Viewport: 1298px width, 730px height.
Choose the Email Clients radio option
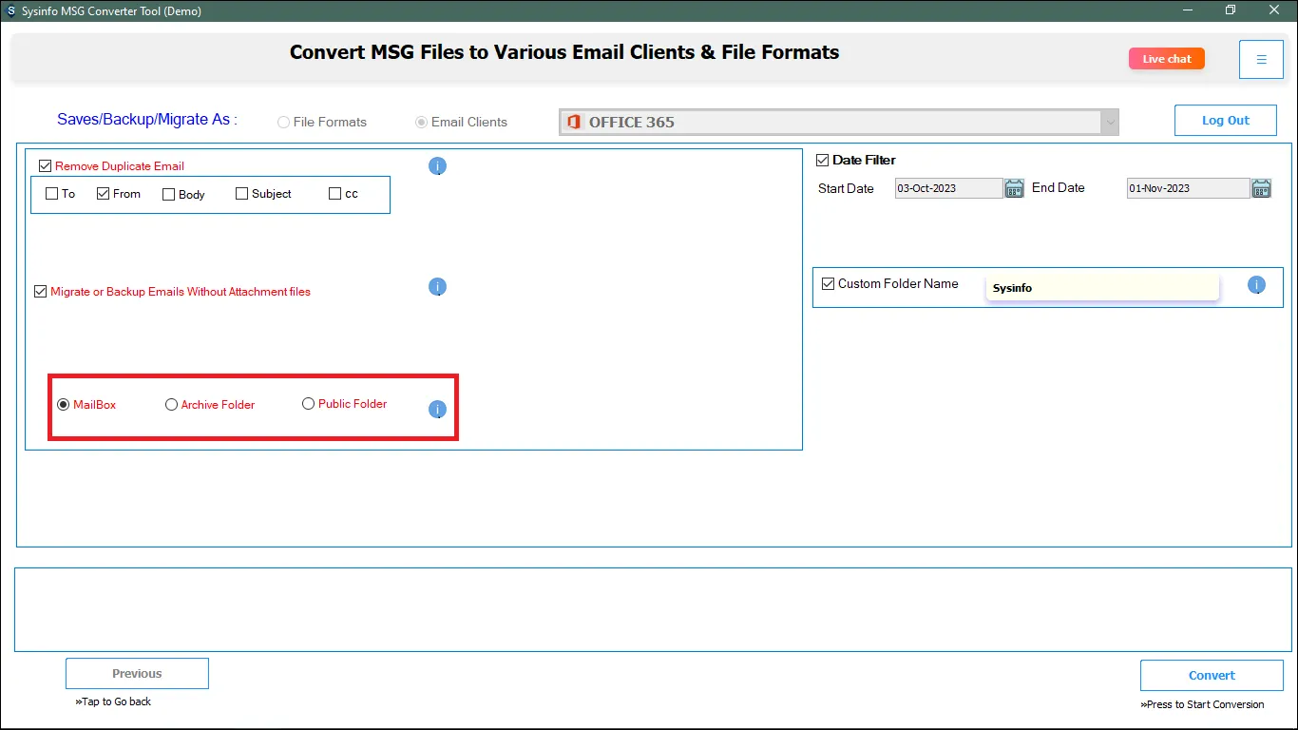click(421, 123)
